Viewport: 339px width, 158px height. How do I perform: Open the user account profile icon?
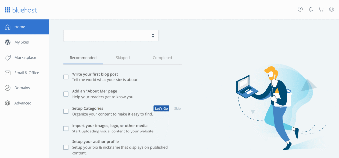click(x=332, y=9)
